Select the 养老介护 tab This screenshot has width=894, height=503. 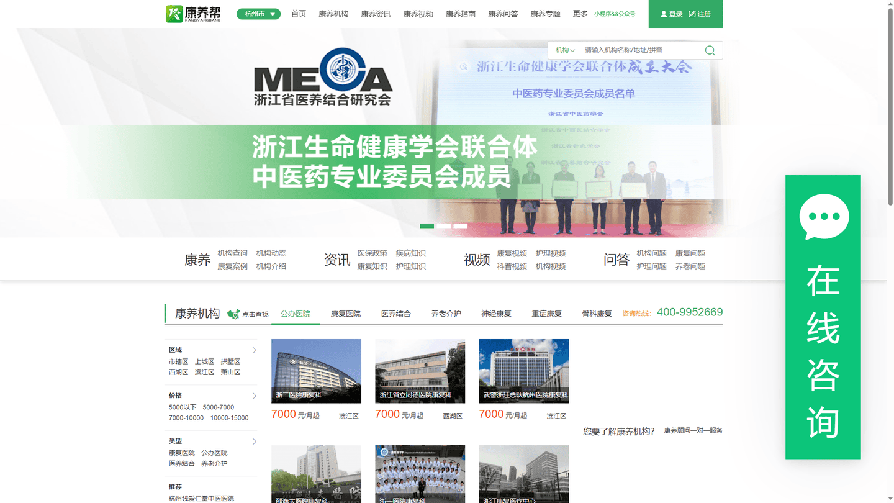pos(446,314)
